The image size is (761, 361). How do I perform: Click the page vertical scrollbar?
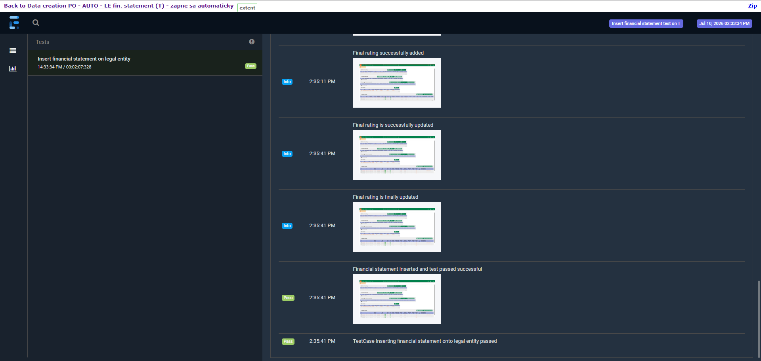tap(759, 319)
